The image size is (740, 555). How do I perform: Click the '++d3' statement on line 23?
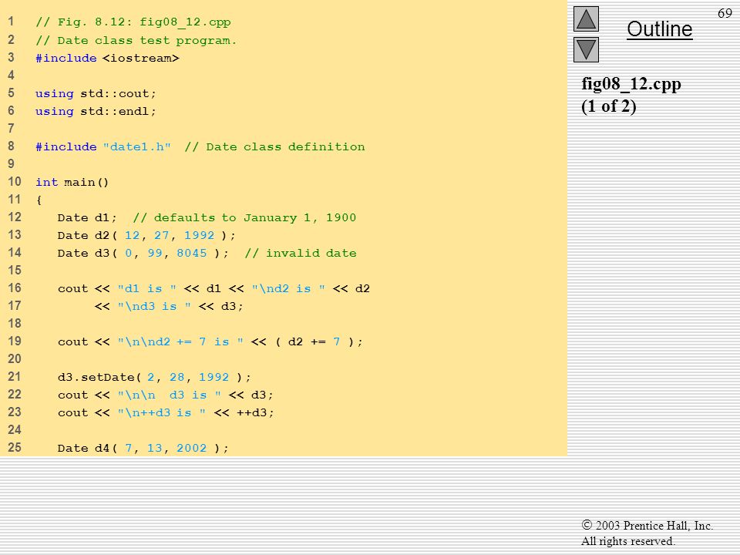tap(166, 413)
